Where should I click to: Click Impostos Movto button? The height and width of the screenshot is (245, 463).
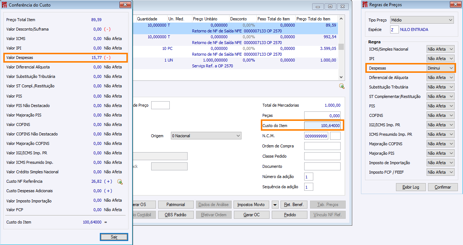click(x=251, y=205)
